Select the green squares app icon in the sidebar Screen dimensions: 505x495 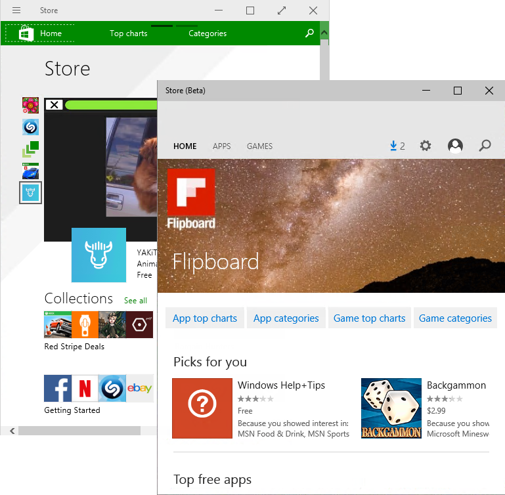tap(31, 149)
